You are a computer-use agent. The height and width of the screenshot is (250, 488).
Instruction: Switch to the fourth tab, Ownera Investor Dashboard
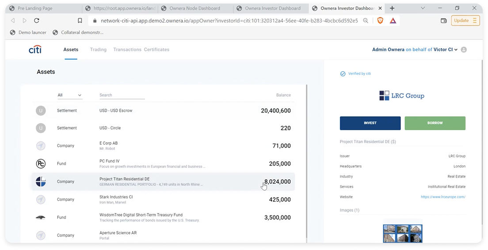click(x=271, y=8)
